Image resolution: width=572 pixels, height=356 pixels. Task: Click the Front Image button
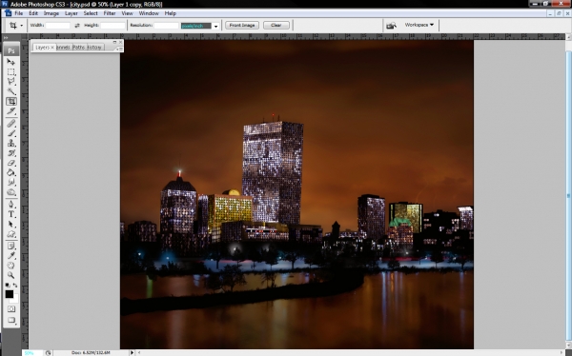(242, 25)
